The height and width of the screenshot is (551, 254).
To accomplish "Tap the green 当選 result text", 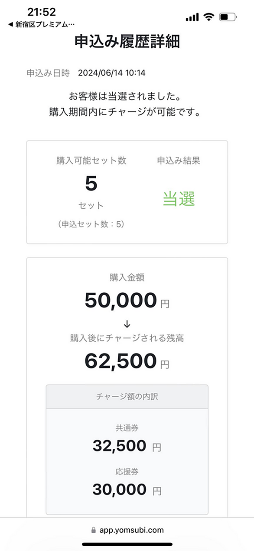I will (x=179, y=198).
